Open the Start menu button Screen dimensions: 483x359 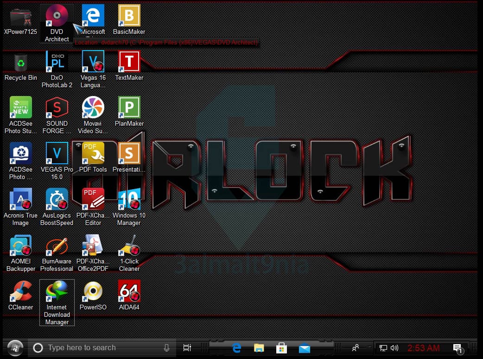point(15,348)
